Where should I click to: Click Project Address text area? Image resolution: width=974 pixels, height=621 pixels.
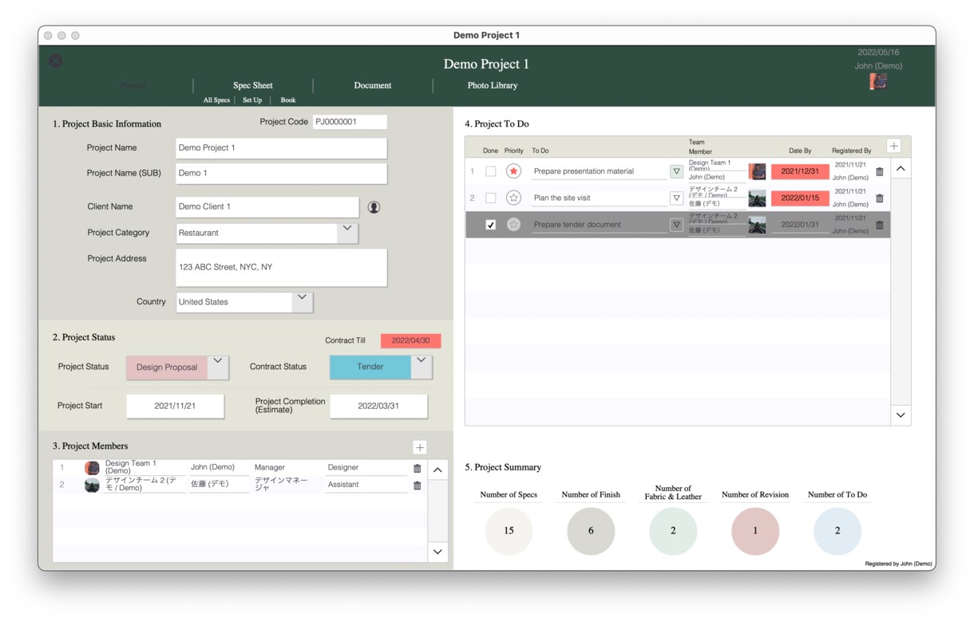[281, 267]
